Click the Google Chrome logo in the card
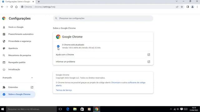200x112 pixels. click(x=58, y=37)
